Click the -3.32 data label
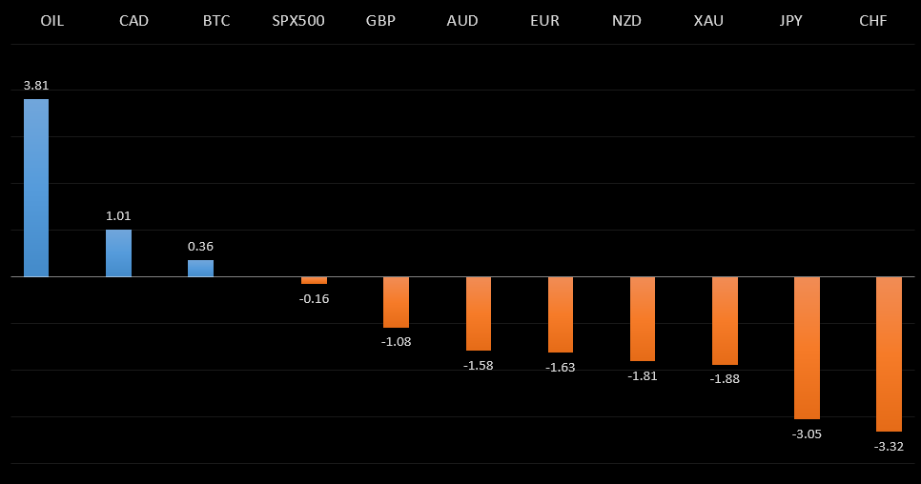 click(889, 446)
